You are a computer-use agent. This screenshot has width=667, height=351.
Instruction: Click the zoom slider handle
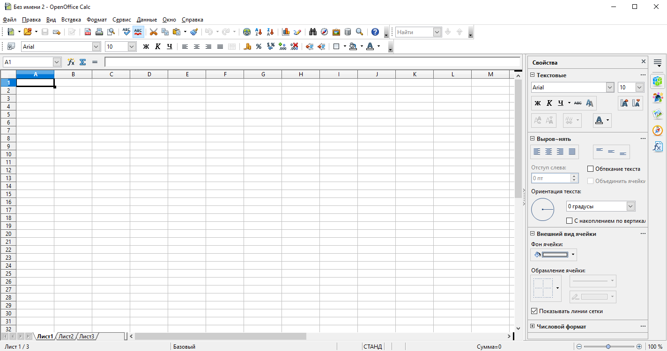(x=608, y=347)
